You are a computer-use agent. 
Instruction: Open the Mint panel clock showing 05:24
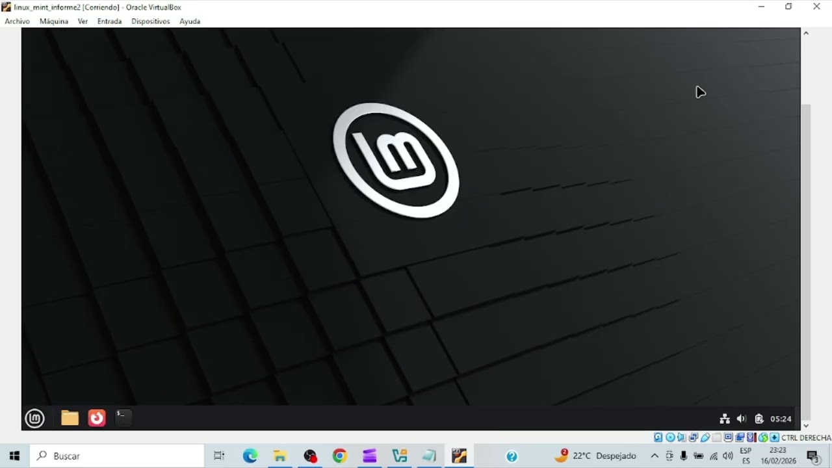pyautogui.click(x=781, y=419)
